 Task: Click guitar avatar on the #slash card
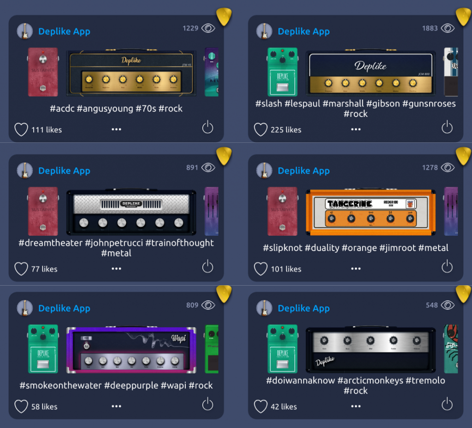pyautogui.click(x=264, y=31)
